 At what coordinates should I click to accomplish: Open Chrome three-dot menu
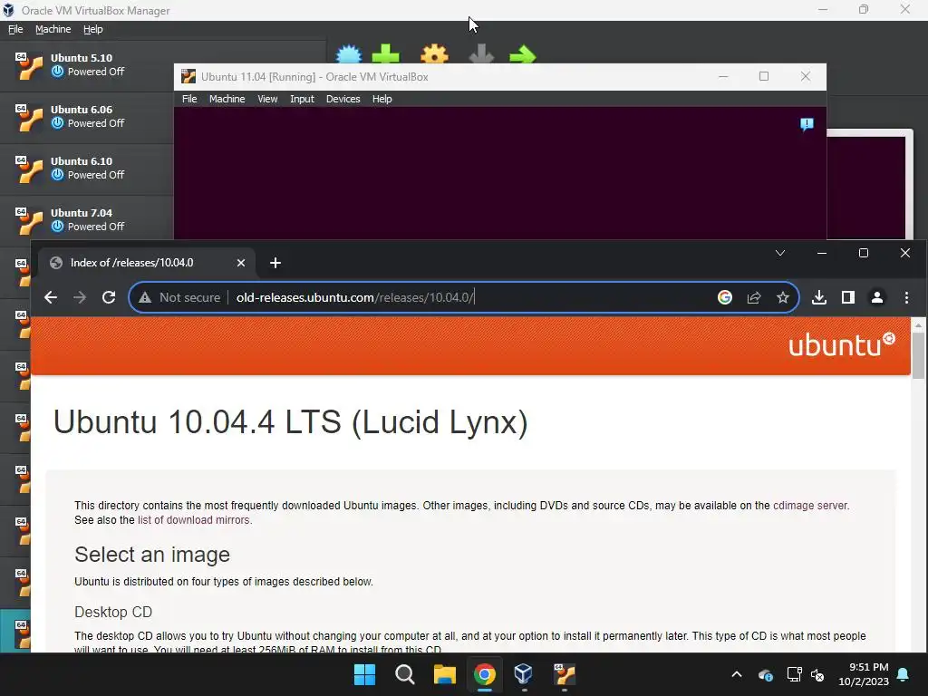click(x=906, y=297)
